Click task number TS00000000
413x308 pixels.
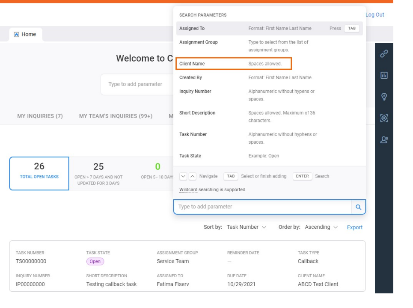31,261
